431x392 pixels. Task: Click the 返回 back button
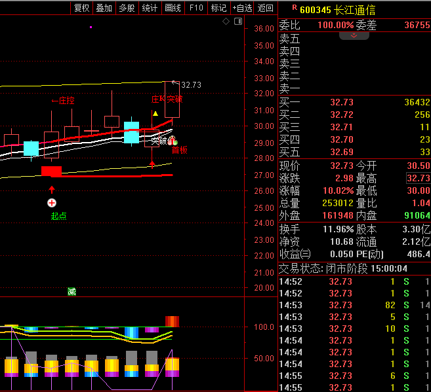(x=265, y=8)
